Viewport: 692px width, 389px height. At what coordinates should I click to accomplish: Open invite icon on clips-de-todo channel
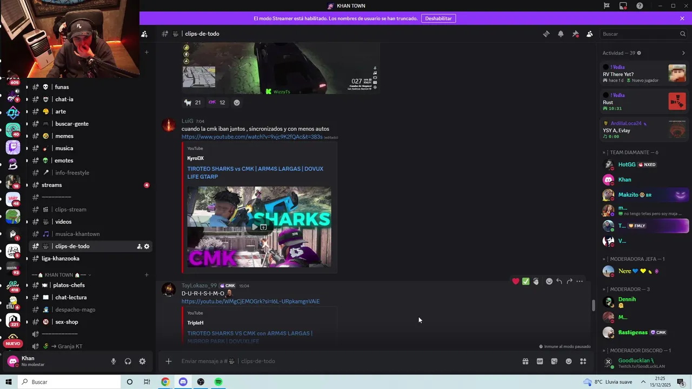click(x=139, y=246)
